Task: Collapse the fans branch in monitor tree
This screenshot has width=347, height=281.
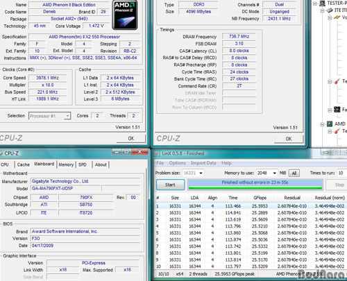Action: click(330, 110)
